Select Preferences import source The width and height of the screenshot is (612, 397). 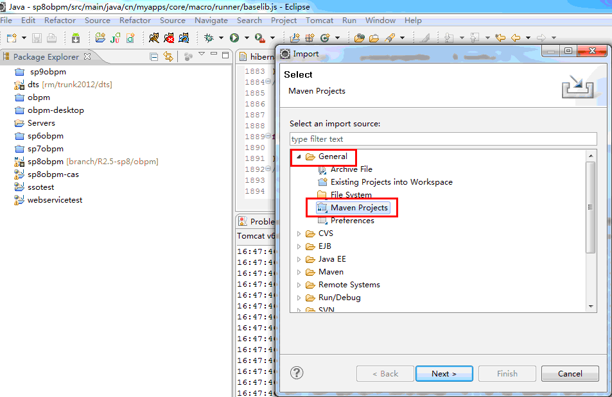[x=352, y=221]
